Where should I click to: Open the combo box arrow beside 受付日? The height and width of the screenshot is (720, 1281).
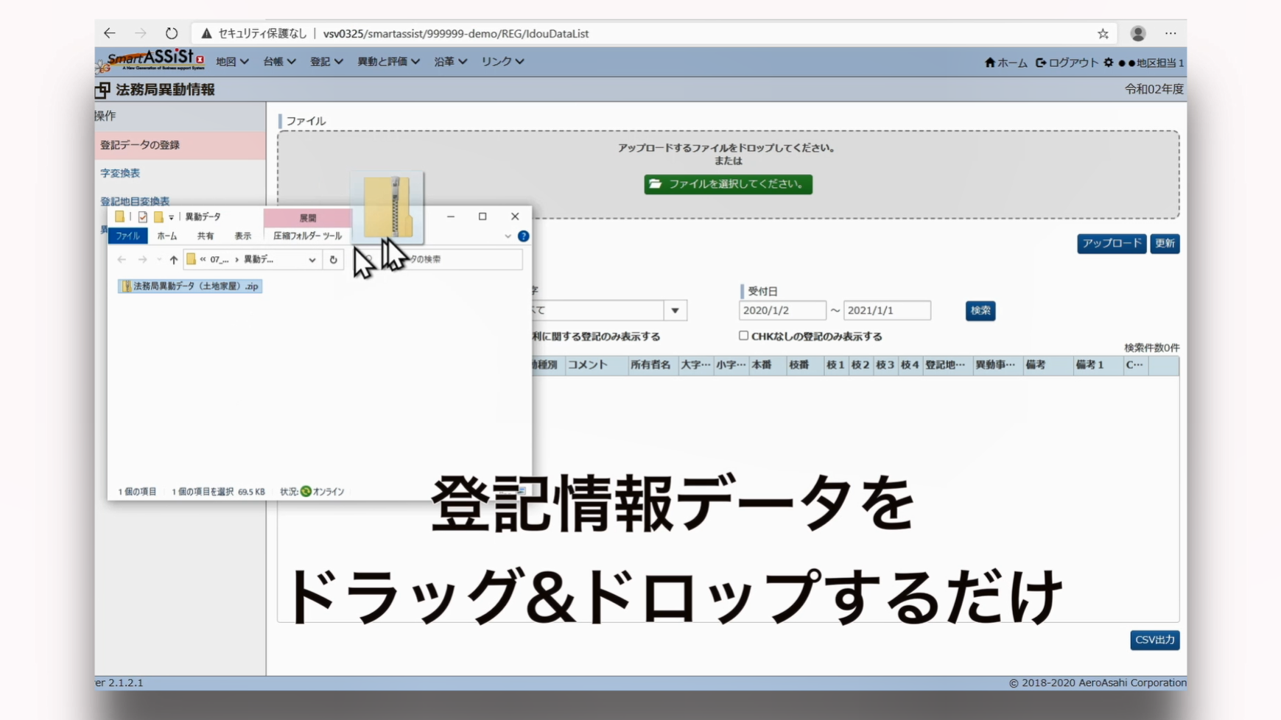(x=675, y=311)
